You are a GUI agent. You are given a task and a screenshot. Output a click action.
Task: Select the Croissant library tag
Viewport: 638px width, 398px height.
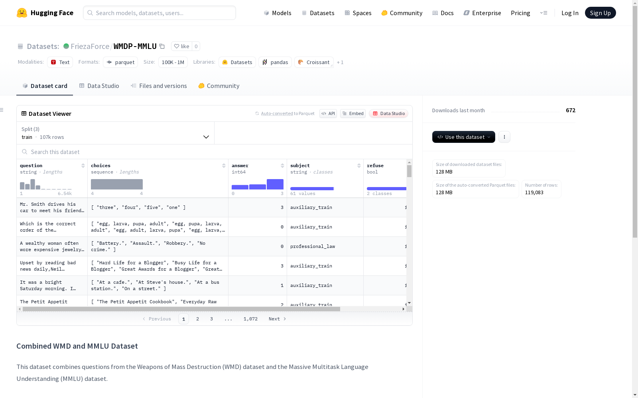314,62
